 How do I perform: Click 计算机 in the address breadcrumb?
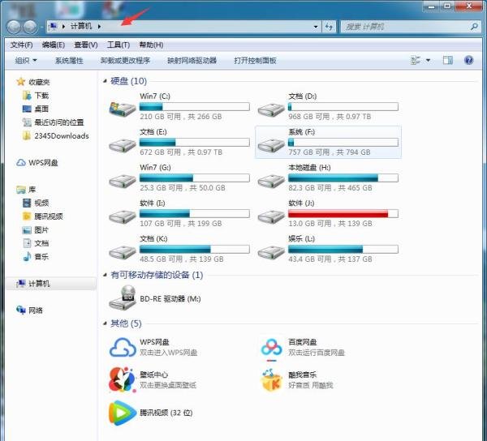(81, 26)
